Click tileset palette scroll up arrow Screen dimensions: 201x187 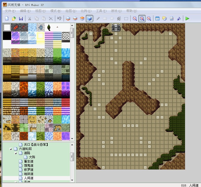pos(72,25)
